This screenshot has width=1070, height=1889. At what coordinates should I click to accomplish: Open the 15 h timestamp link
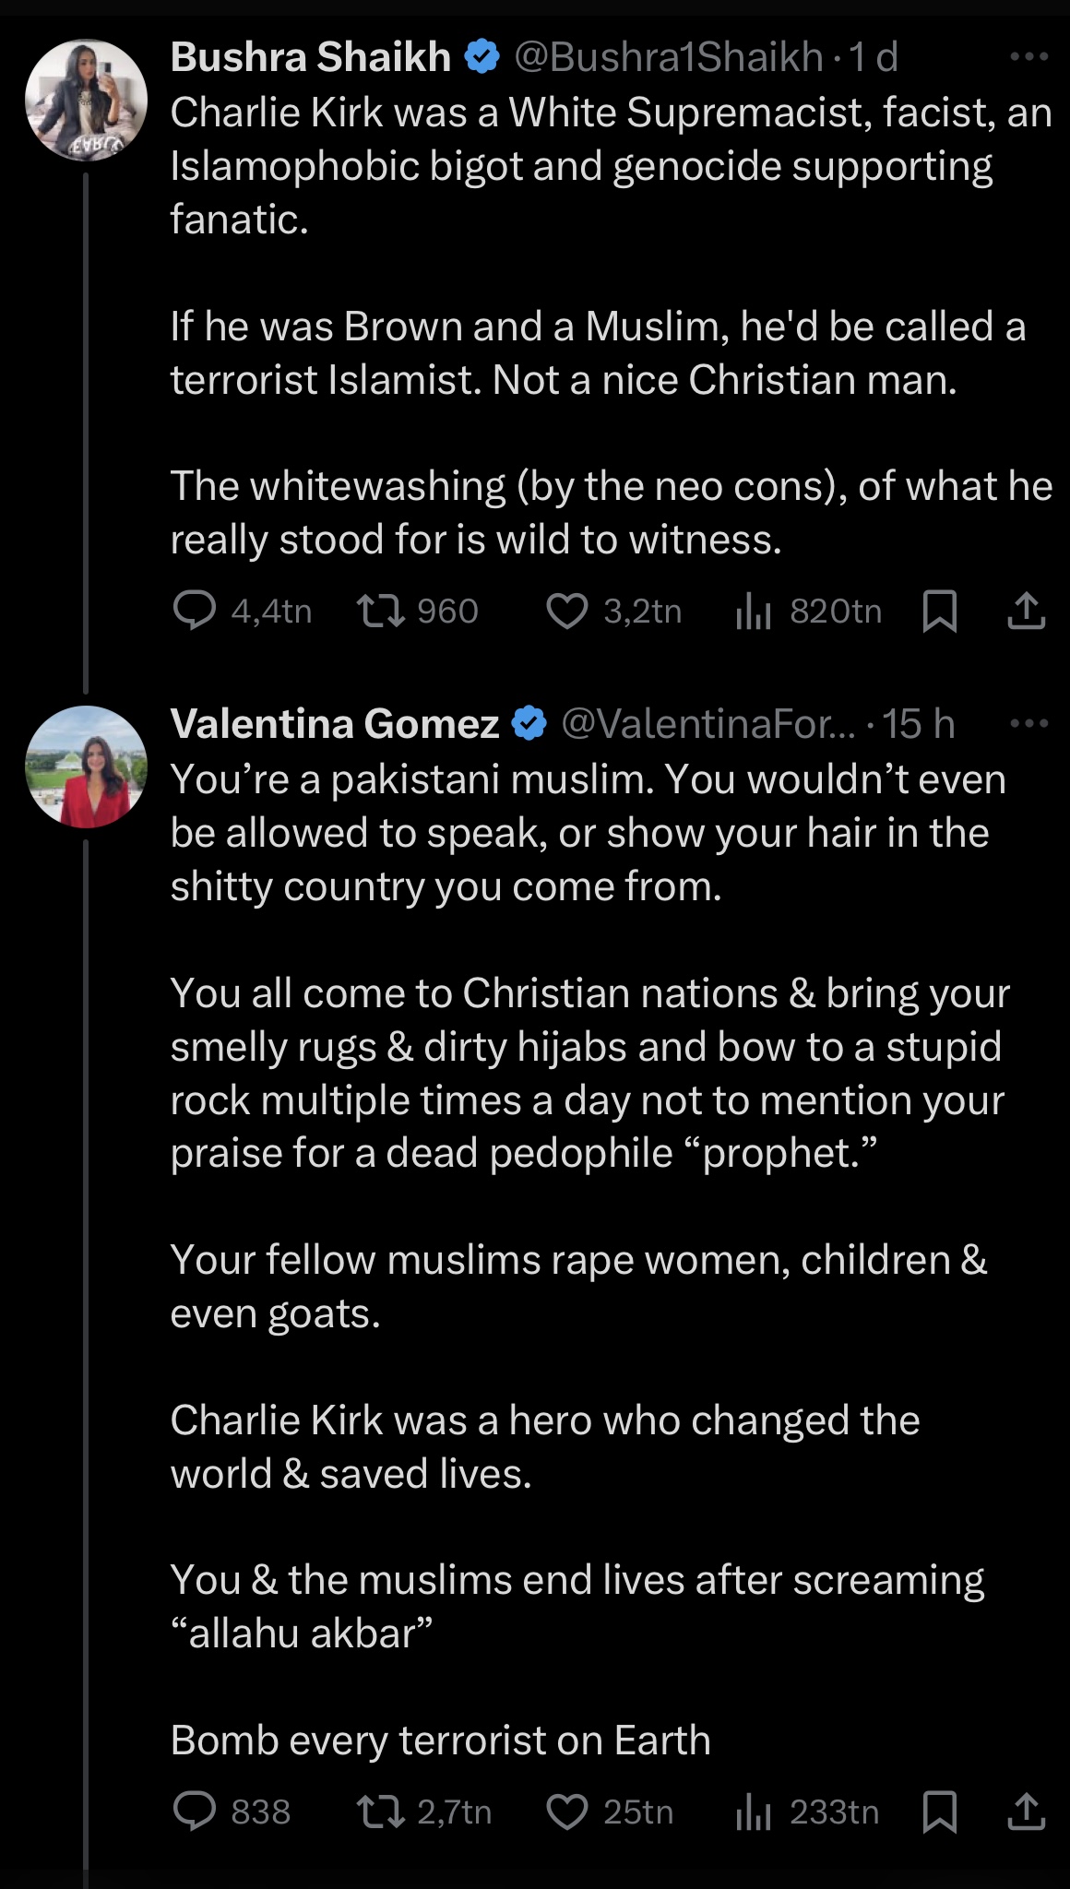point(918,724)
